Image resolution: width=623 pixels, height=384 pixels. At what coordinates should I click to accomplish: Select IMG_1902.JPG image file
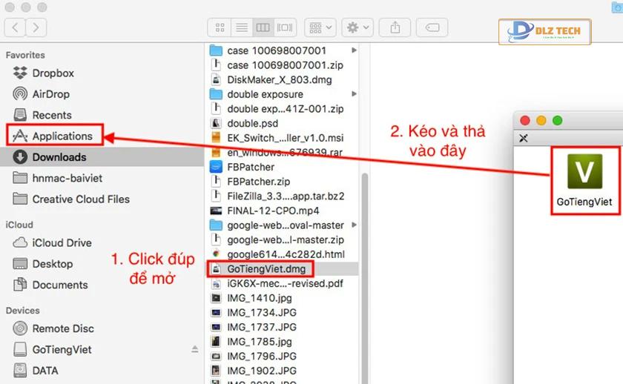point(283,371)
